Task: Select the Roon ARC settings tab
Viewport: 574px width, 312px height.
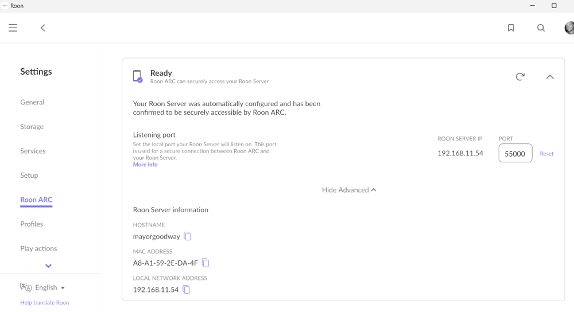Action: click(36, 200)
